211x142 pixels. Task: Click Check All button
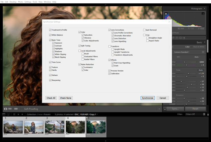pos(51,98)
